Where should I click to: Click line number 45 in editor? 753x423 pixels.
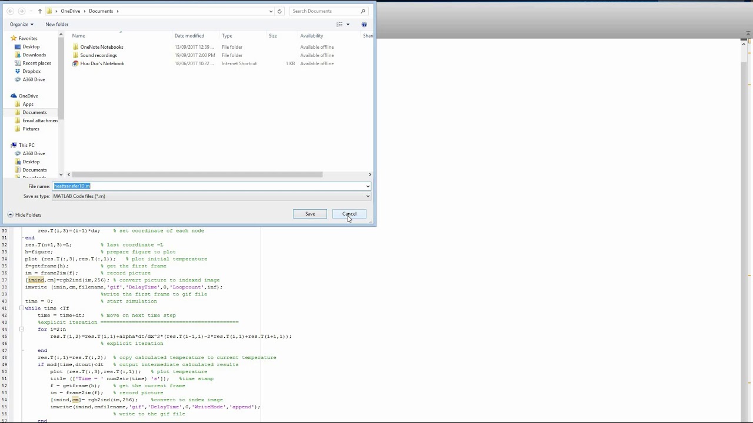click(x=5, y=337)
